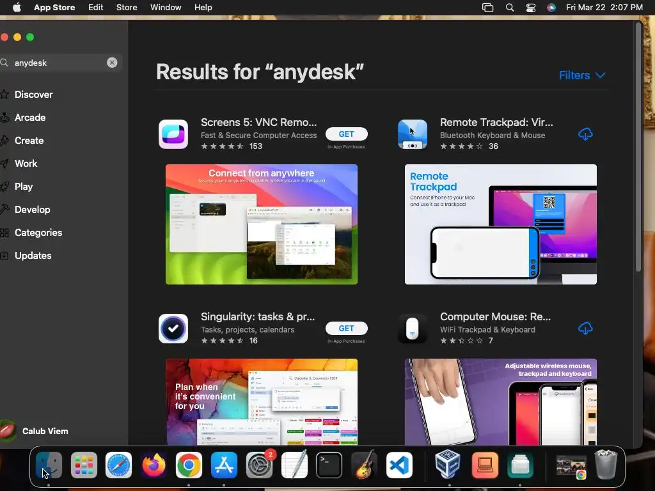655x491 pixels.
Task: Open VirtualBox from the Dock
Action: point(447,464)
